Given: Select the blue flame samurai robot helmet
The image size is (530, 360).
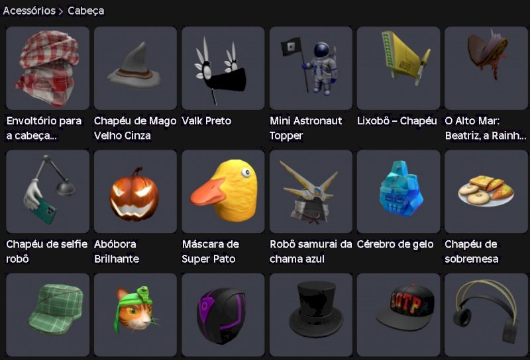Looking at the screenshot, I should pos(311,191).
